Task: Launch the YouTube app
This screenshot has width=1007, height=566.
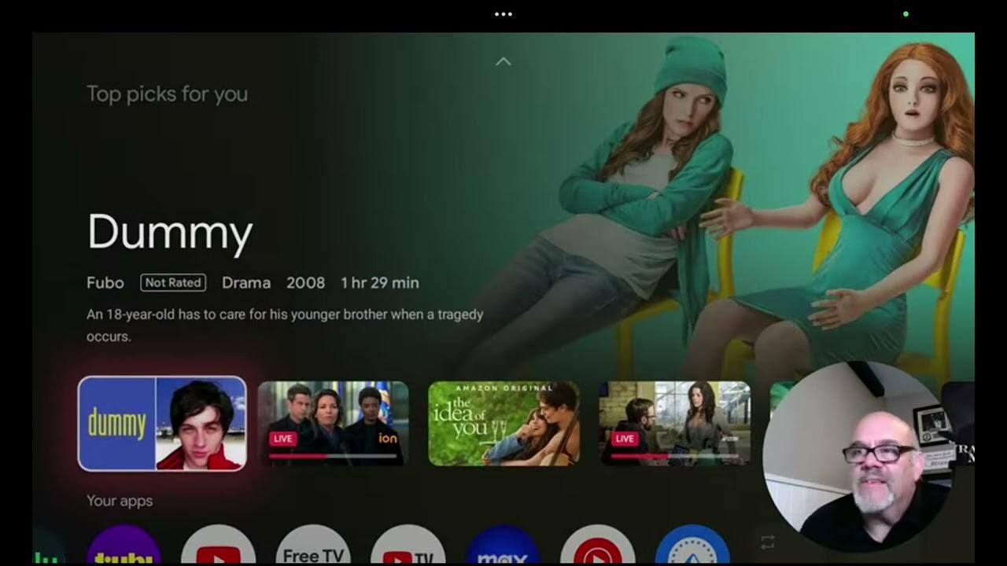Action: pyautogui.click(x=218, y=546)
